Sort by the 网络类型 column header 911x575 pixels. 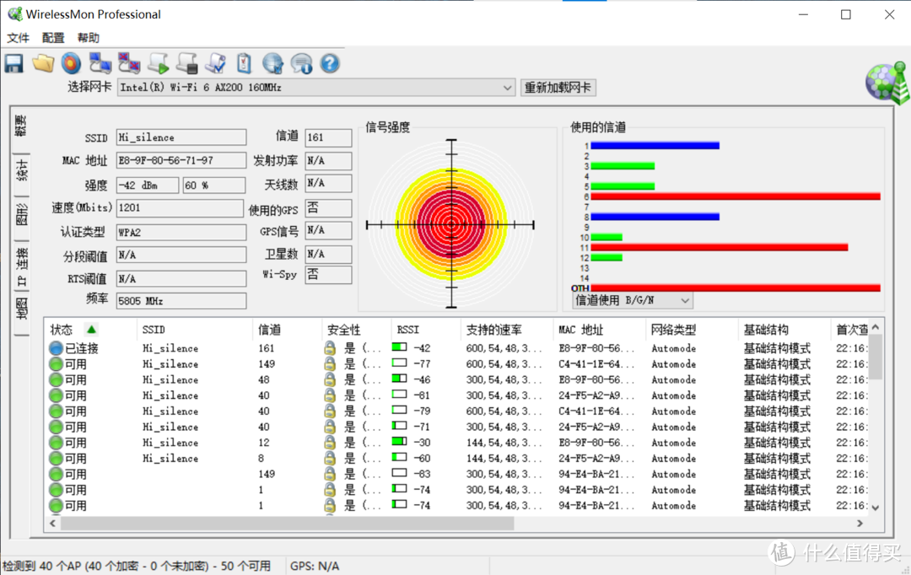[692, 330]
